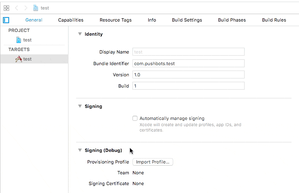Switch to the Capabilities tab
This screenshot has height=193, width=299.
(x=71, y=20)
